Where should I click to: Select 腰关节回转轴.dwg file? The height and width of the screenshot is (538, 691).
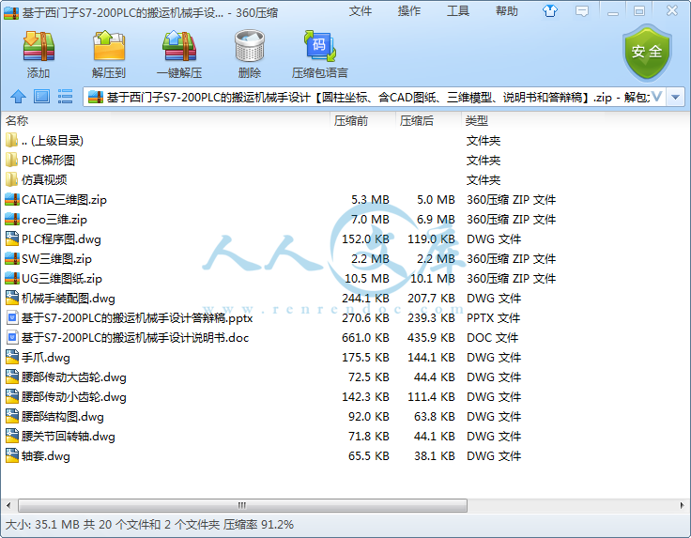click(69, 437)
